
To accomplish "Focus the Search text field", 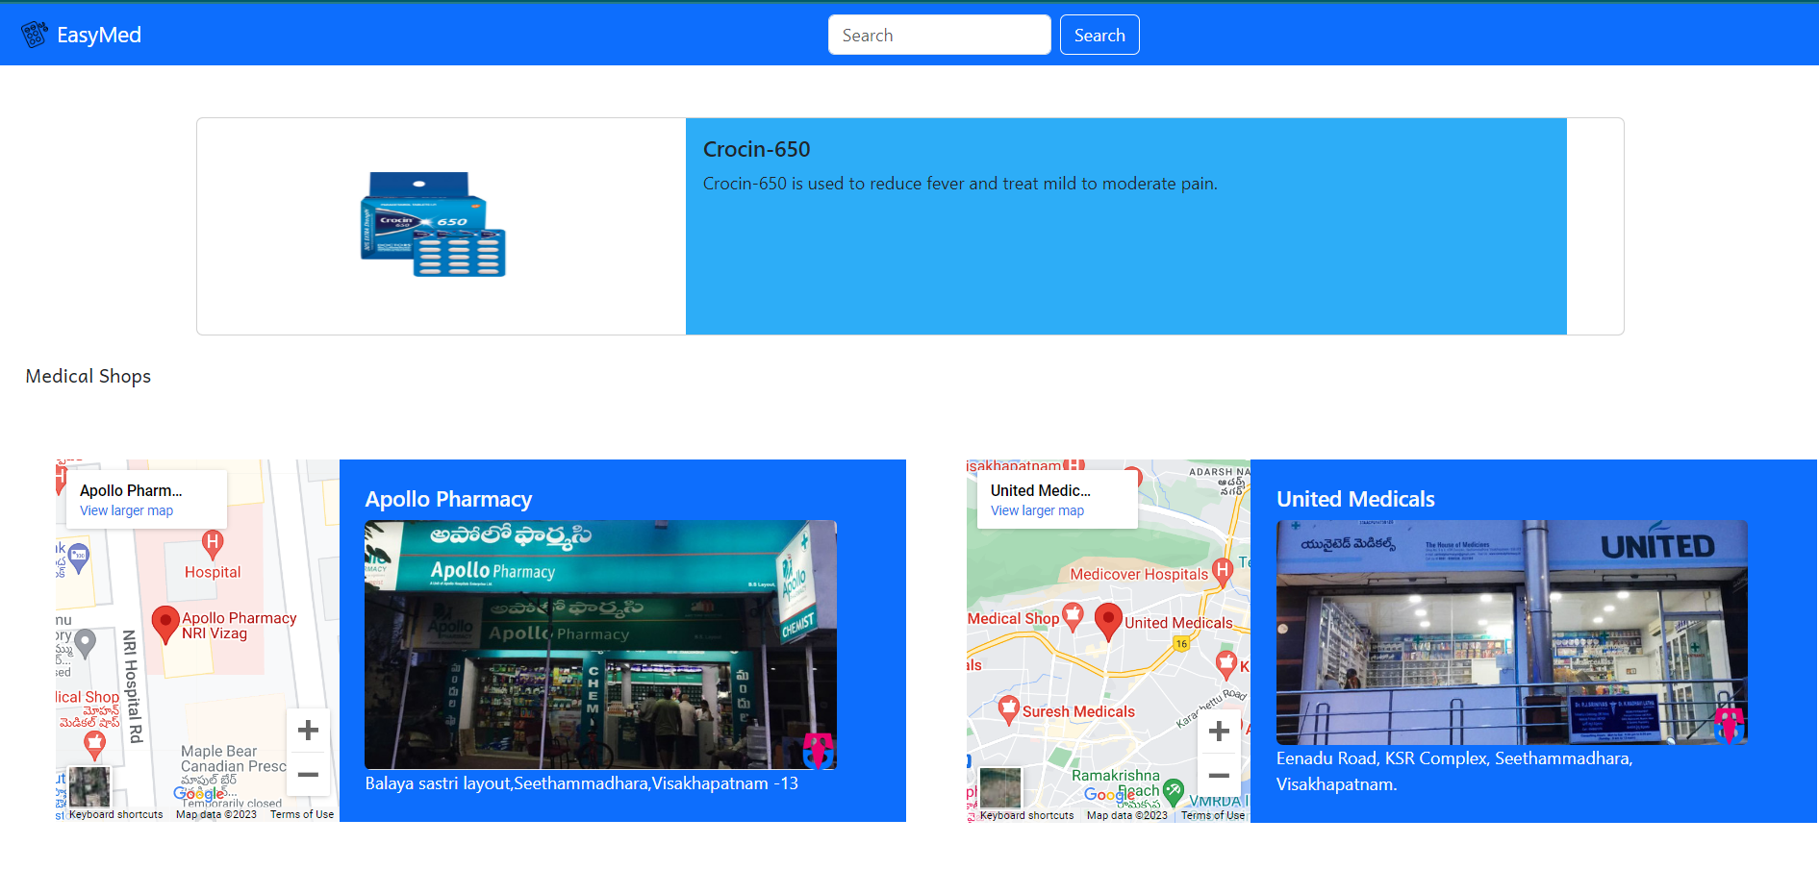I will [x=939, y=35].
